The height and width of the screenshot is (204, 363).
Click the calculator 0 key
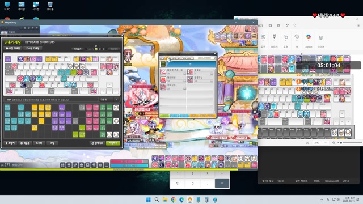coord(192,183)
